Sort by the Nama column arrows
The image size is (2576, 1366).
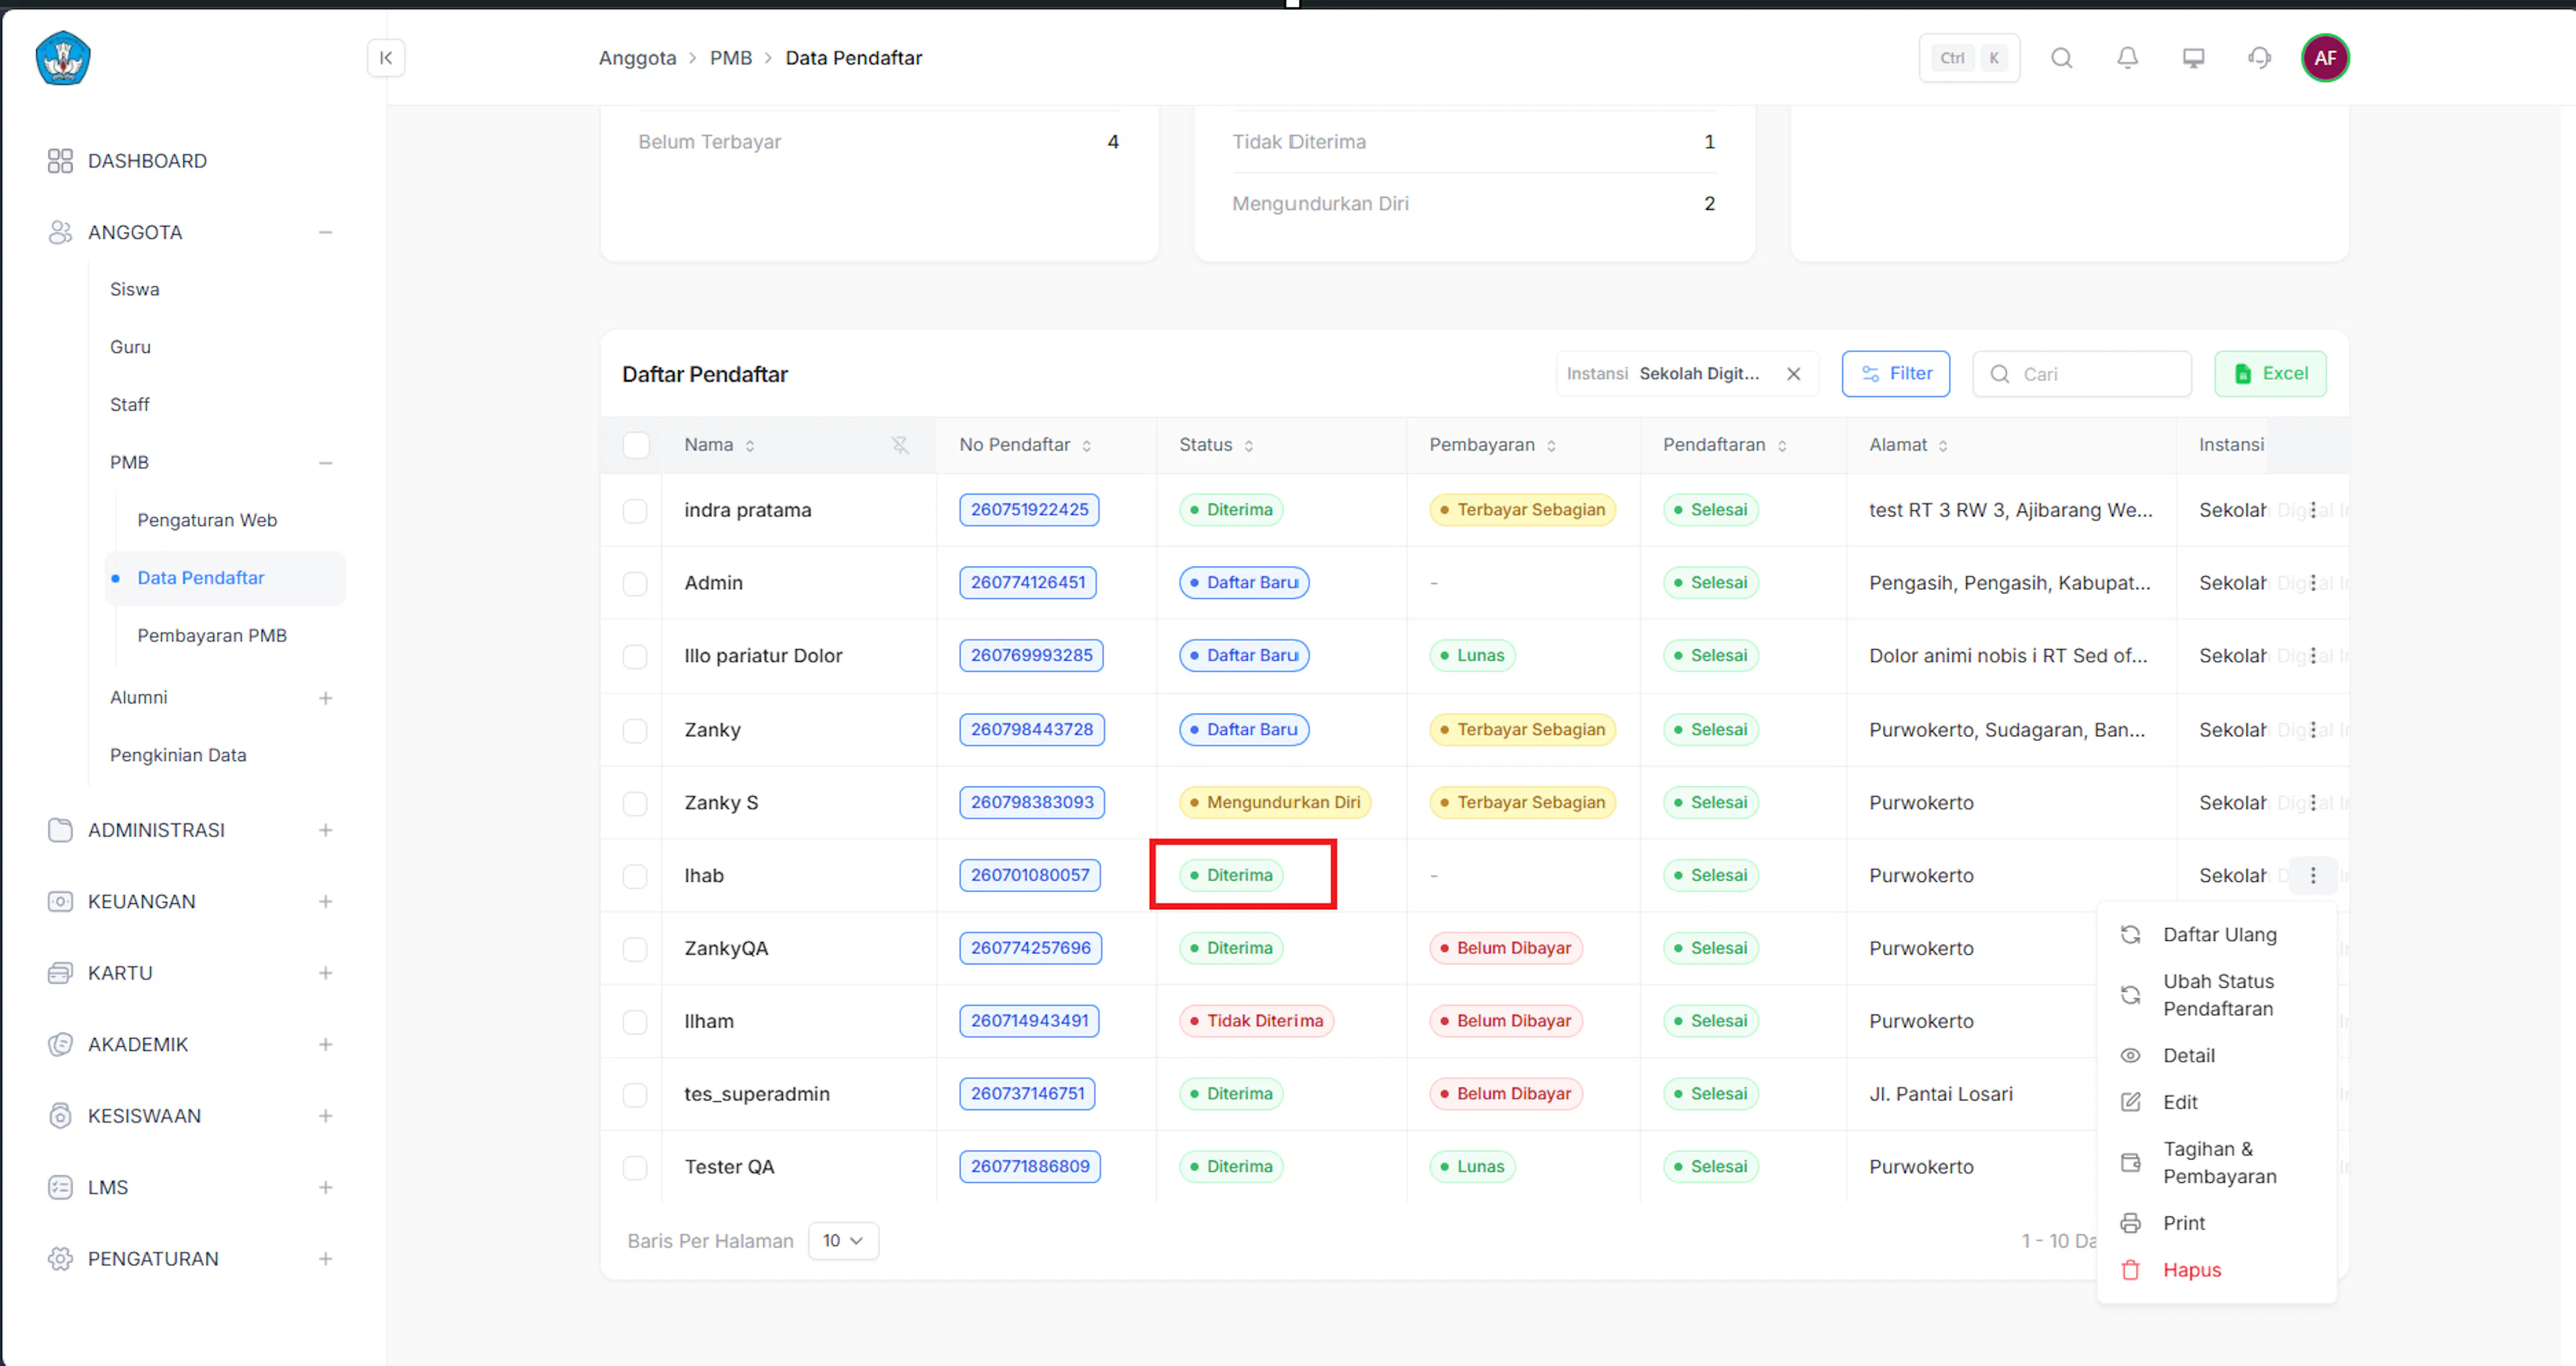click(750, 446)
